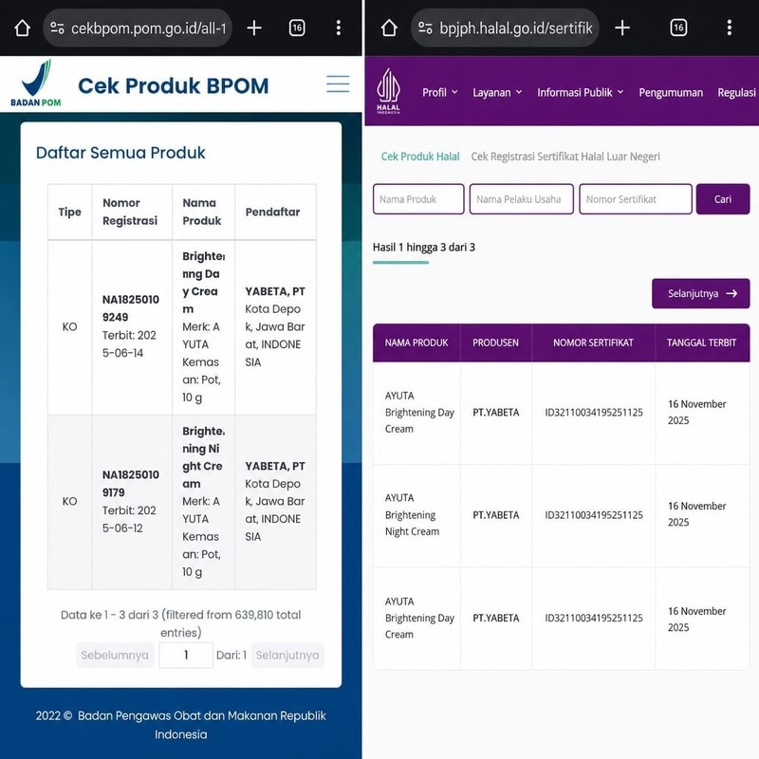
Task: Click the PRODUSEN header in the halal table
Action: [495, 342]
